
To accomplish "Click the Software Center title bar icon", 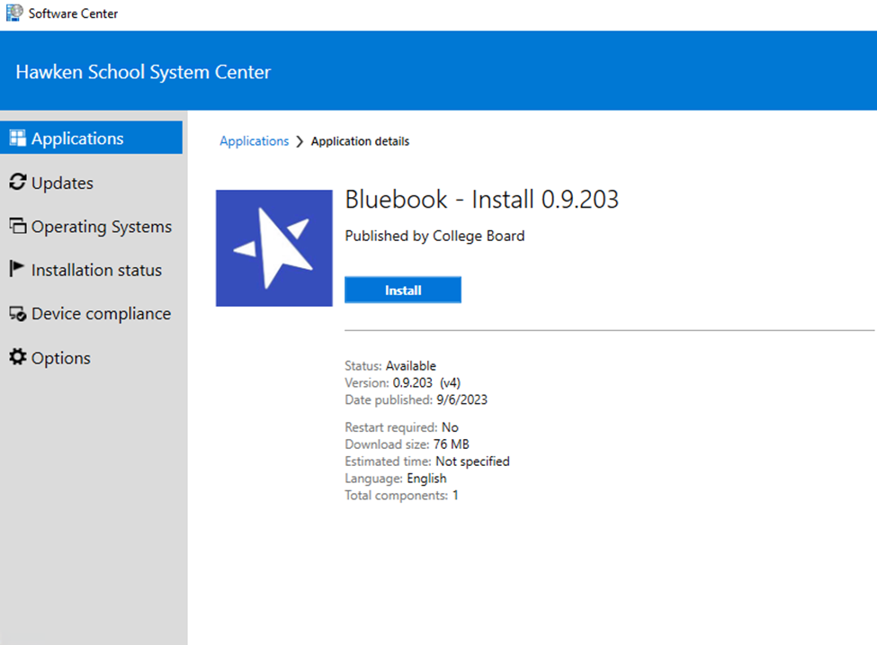I will 13,13.
